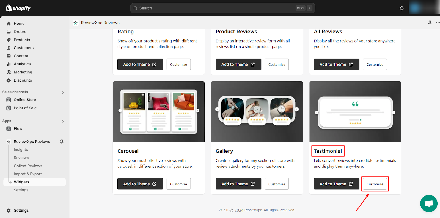440x218 pixels.
Task: Click the bottom Settings gear icon
Action: pyautogui.click(x=9, y=211)
